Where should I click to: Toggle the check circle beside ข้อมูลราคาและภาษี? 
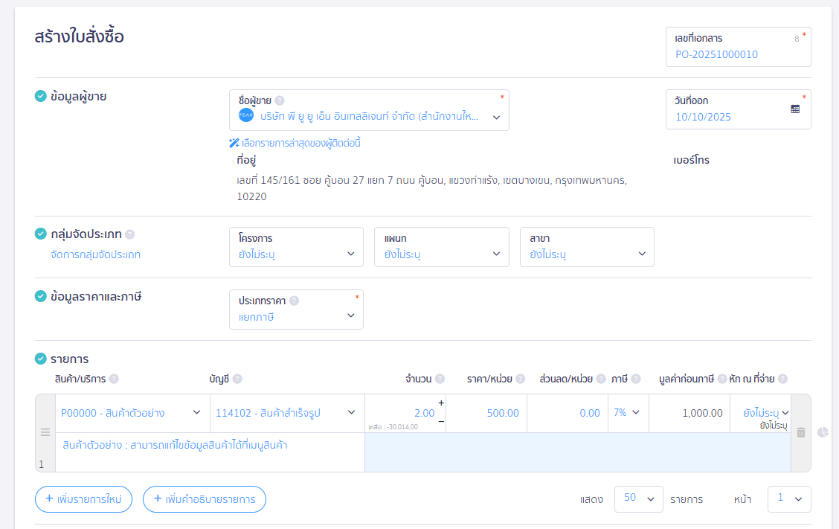coord(41,297)
